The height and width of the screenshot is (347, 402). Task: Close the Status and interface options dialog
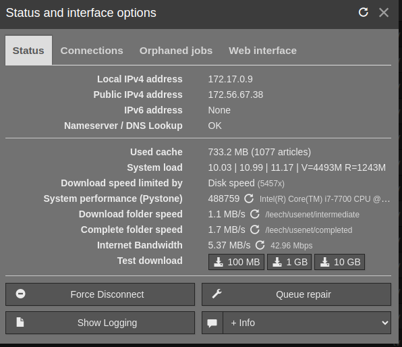[384, 13]
